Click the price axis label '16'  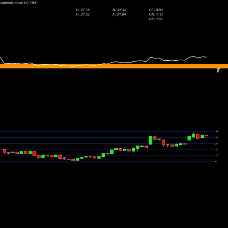pyautogui.click(x=217, y=150)
